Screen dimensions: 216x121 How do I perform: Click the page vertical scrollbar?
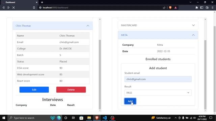pos(215,69)
